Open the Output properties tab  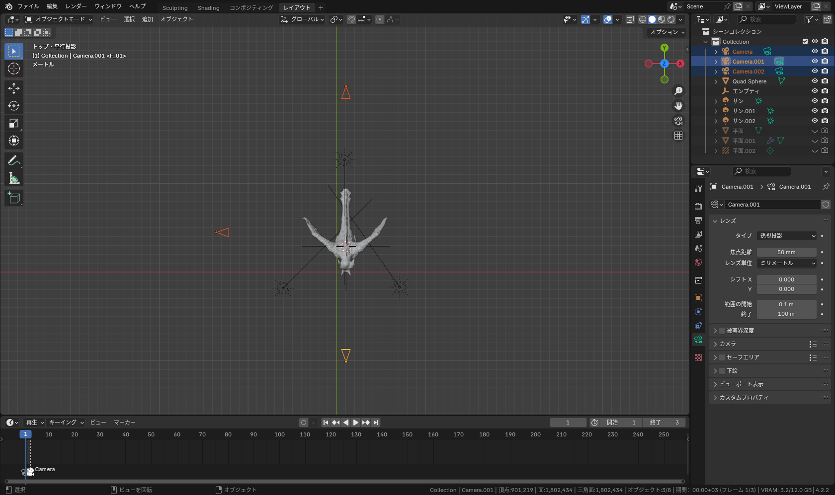tap(698, 220)
